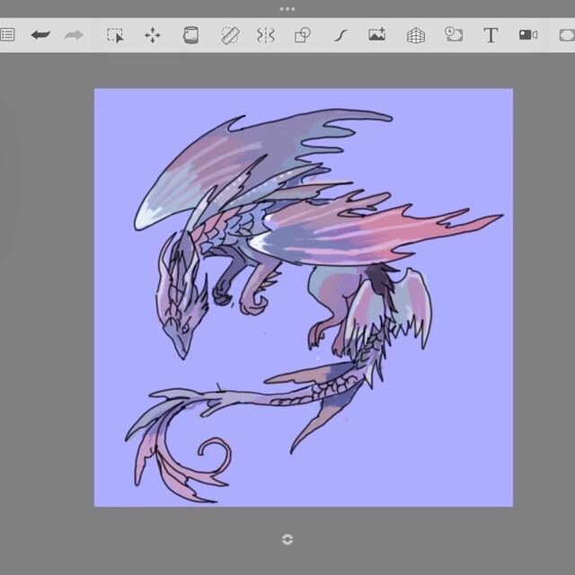575x575 pixels.
Task: Enable the Ruler guide tool
Action: tap(230, 35)
